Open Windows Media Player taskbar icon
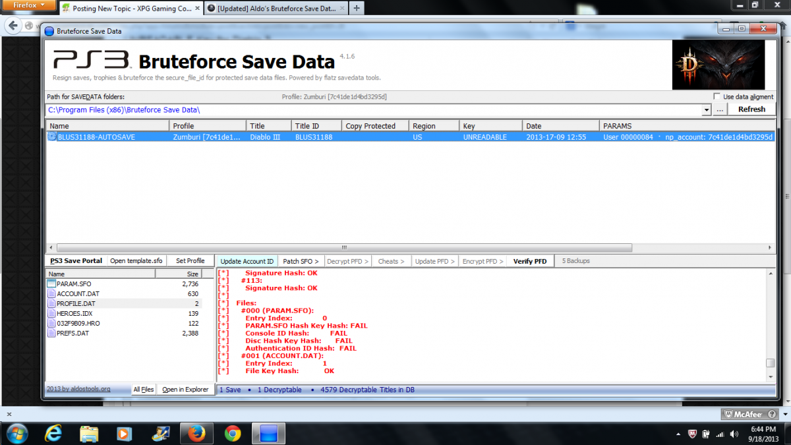 click(x=124, y=433)
